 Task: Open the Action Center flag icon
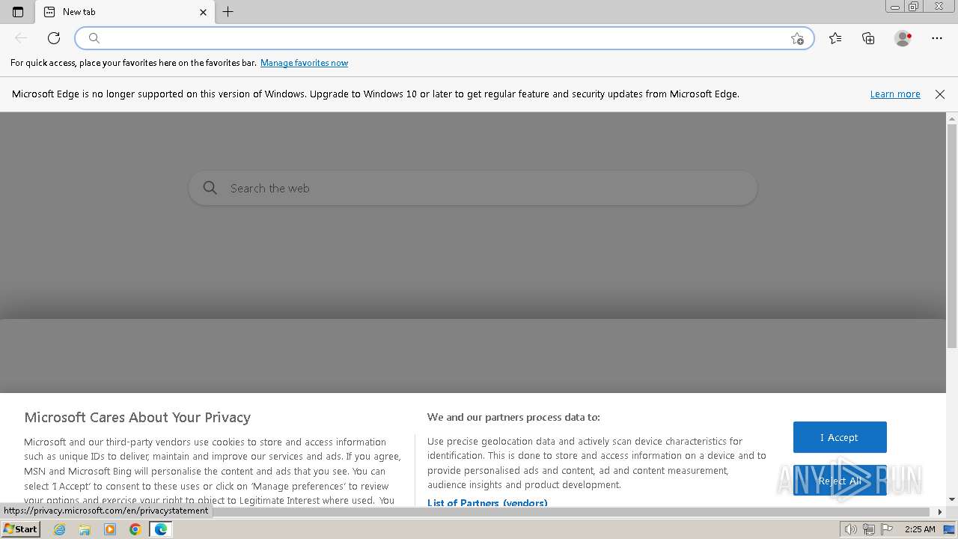tap(887, 529)
